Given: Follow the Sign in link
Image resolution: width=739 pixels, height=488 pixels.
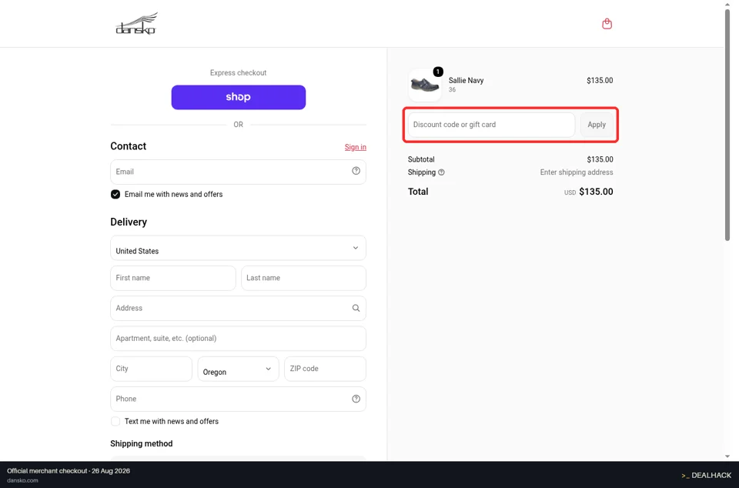Looking at the screenshot, I should pyautogui.click(x=356, y=147).
